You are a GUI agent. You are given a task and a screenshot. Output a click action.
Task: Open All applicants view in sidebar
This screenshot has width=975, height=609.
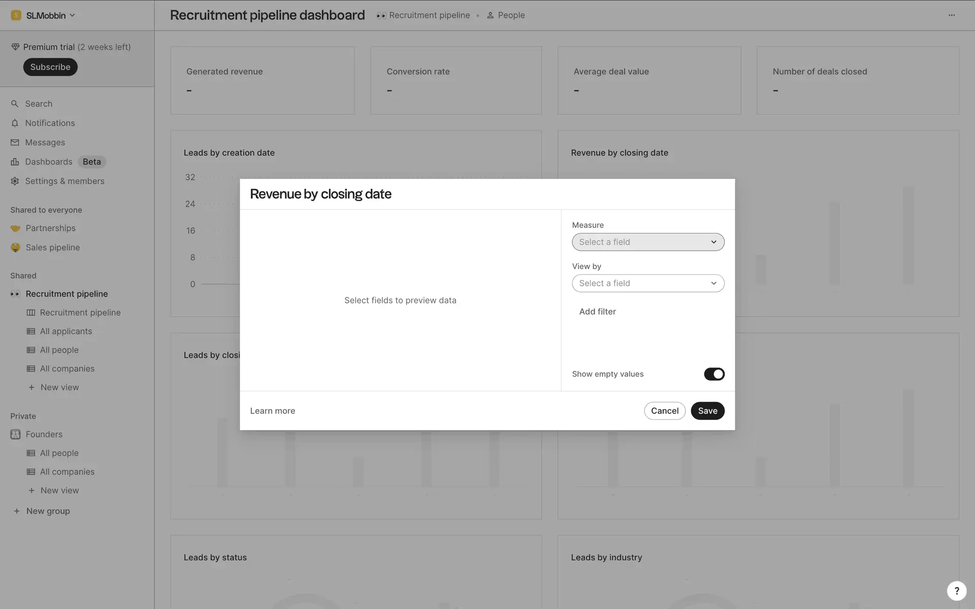(66, 331)
